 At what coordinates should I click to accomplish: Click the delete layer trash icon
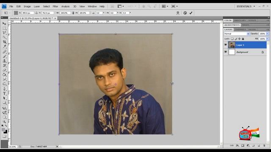point(264,146)
